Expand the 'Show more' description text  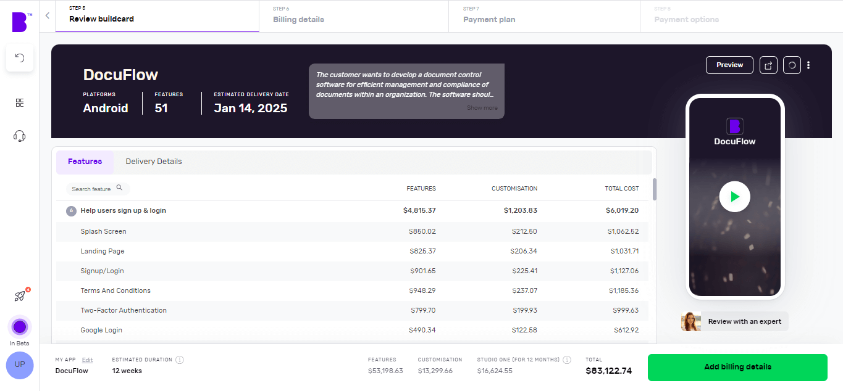point(482,108)
